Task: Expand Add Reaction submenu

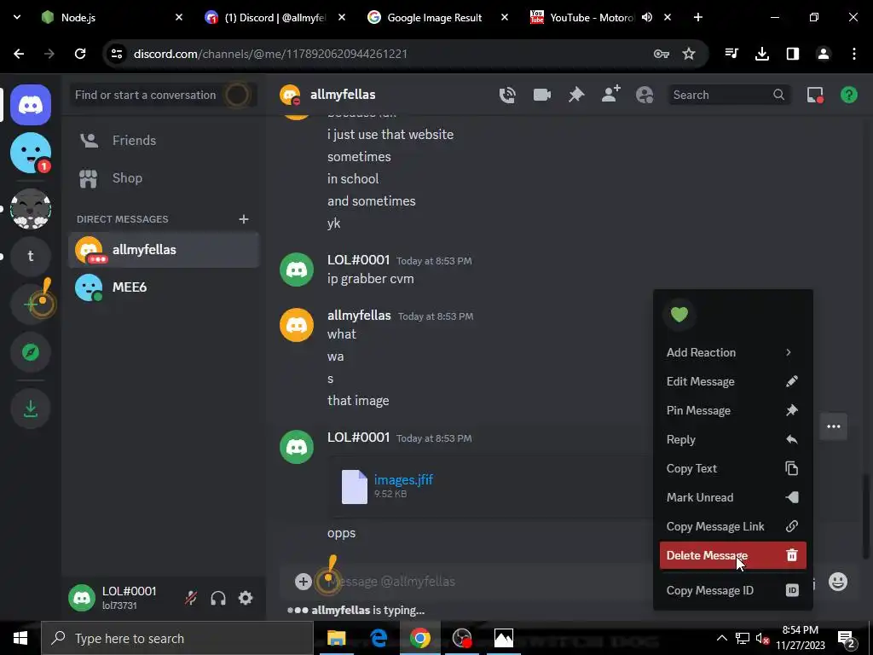Action: tap(732, 352)
